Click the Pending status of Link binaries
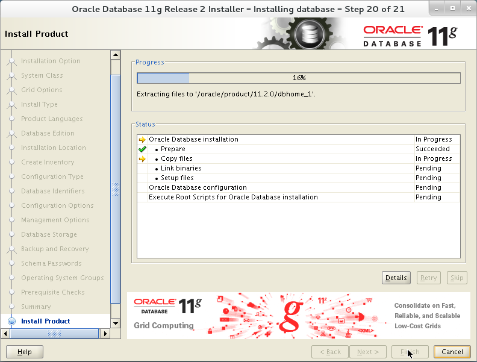 (428, 168)
